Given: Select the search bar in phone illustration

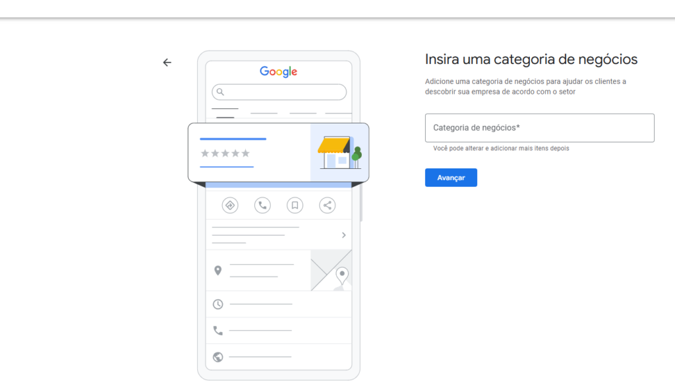Looking at the screenshot, I should 279,92.
